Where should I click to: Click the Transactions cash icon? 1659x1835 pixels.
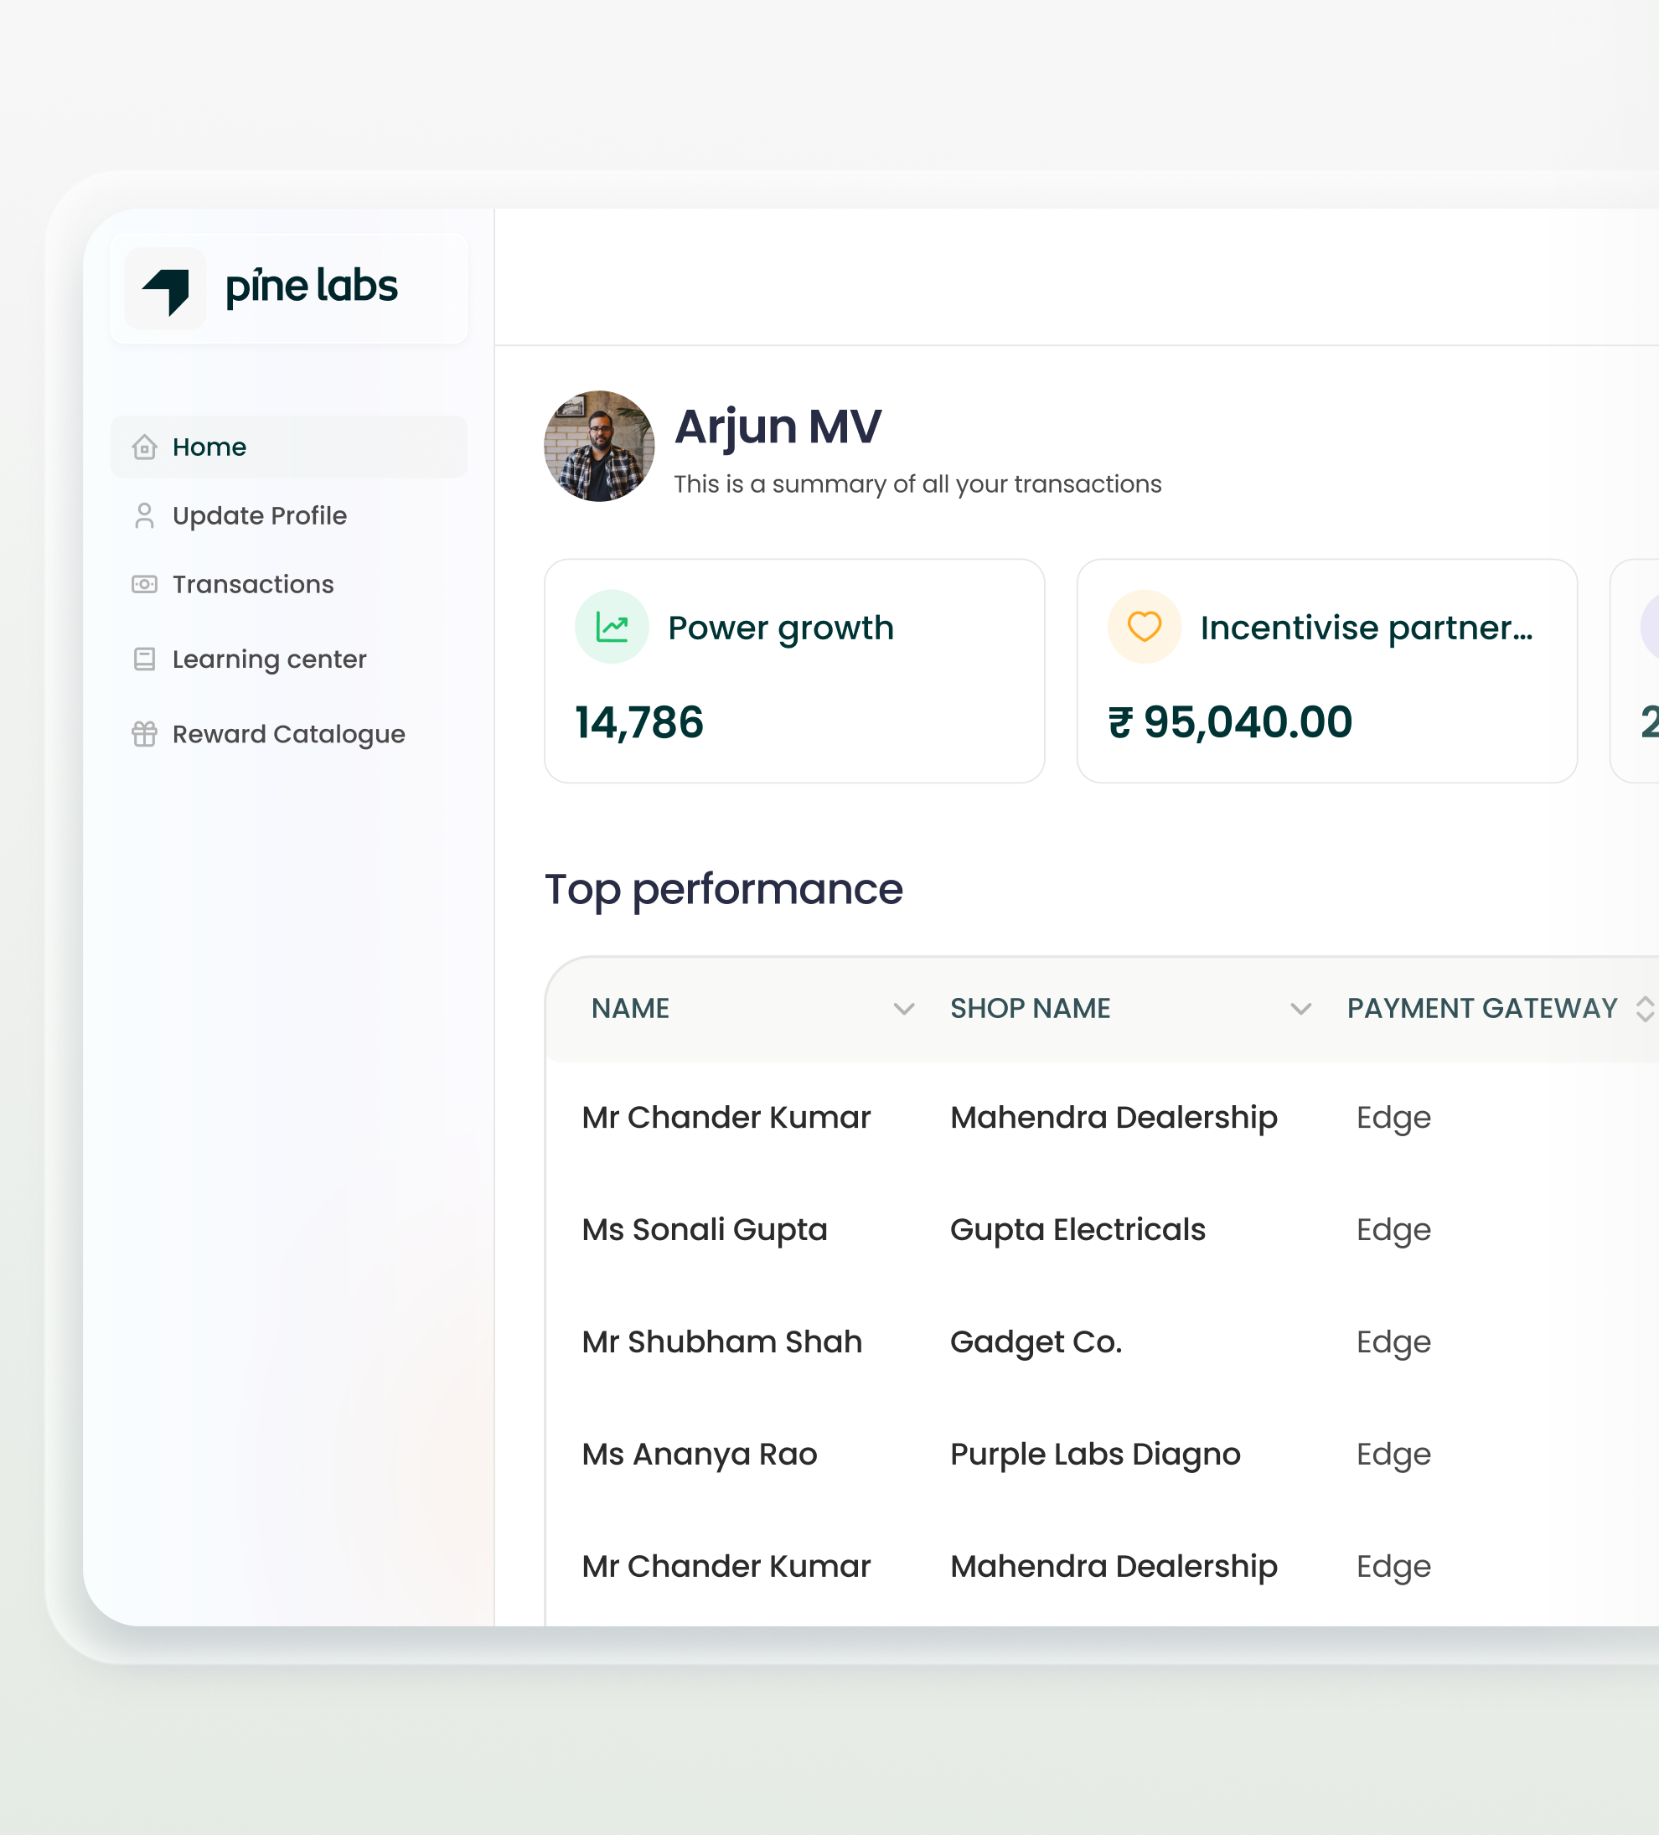(144, 584)
